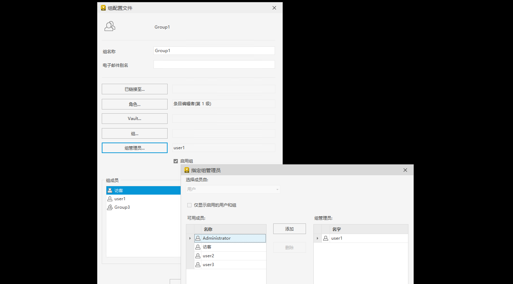Click the row arrow beside user1 in 组管理员
The image size is (513, 284).
pos(318,238)
